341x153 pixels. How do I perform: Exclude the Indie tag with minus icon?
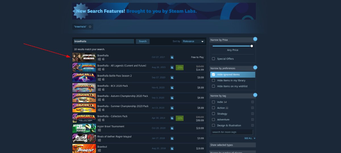[252, 102]
